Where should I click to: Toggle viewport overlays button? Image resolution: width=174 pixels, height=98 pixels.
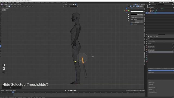(x=134, y=6)
